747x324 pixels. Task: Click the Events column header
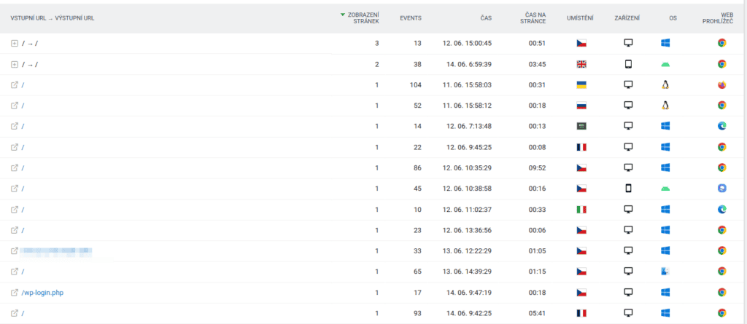(411, 18)
